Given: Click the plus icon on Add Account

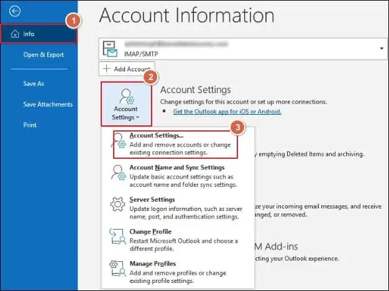Looking at the screenshot, I should pos(106,69).
